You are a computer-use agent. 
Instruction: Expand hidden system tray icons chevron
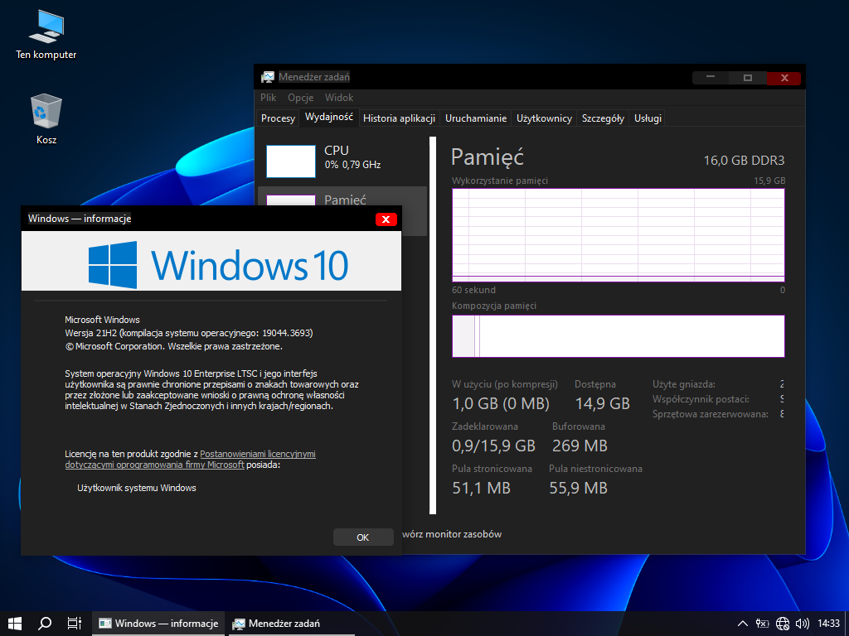pos(743,624)
